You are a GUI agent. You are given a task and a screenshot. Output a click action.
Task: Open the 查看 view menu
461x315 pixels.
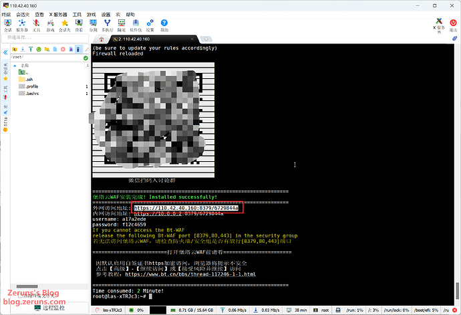click(39, 15)
